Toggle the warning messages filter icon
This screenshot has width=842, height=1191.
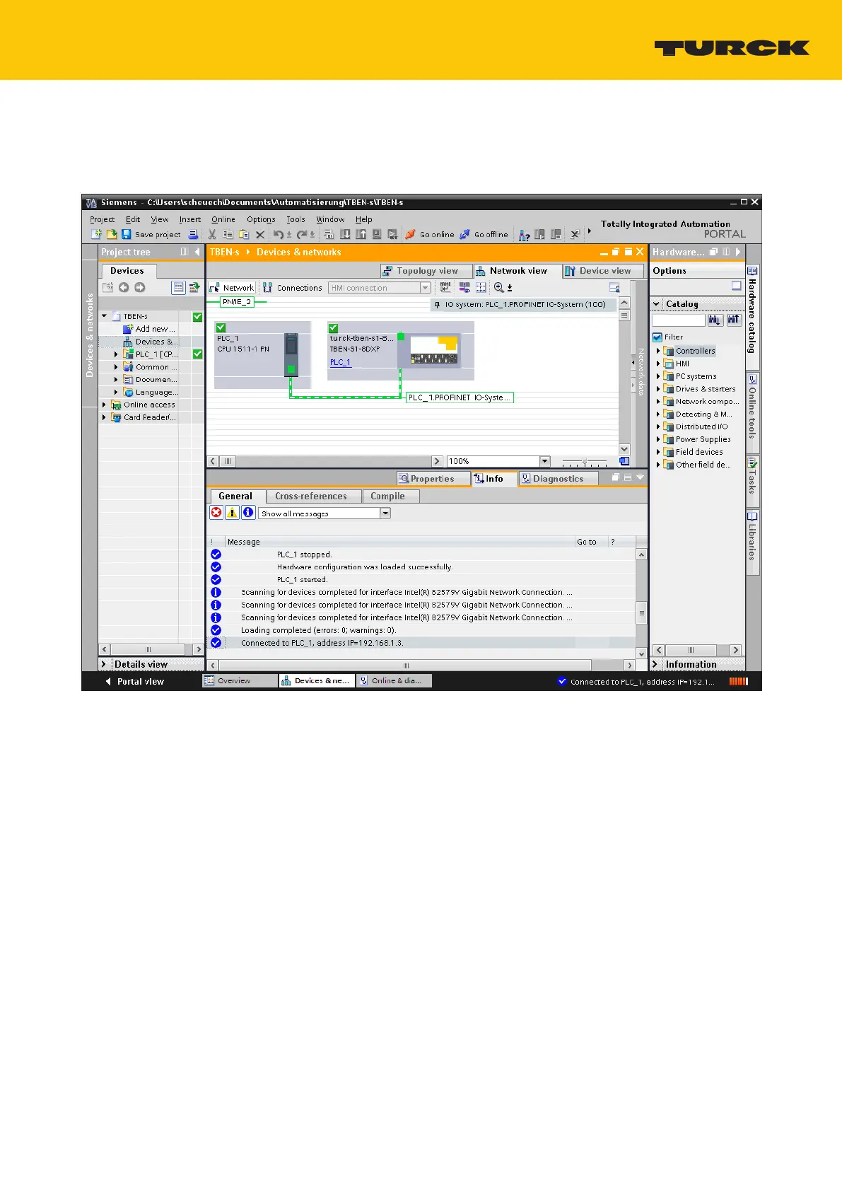(232, 513)
